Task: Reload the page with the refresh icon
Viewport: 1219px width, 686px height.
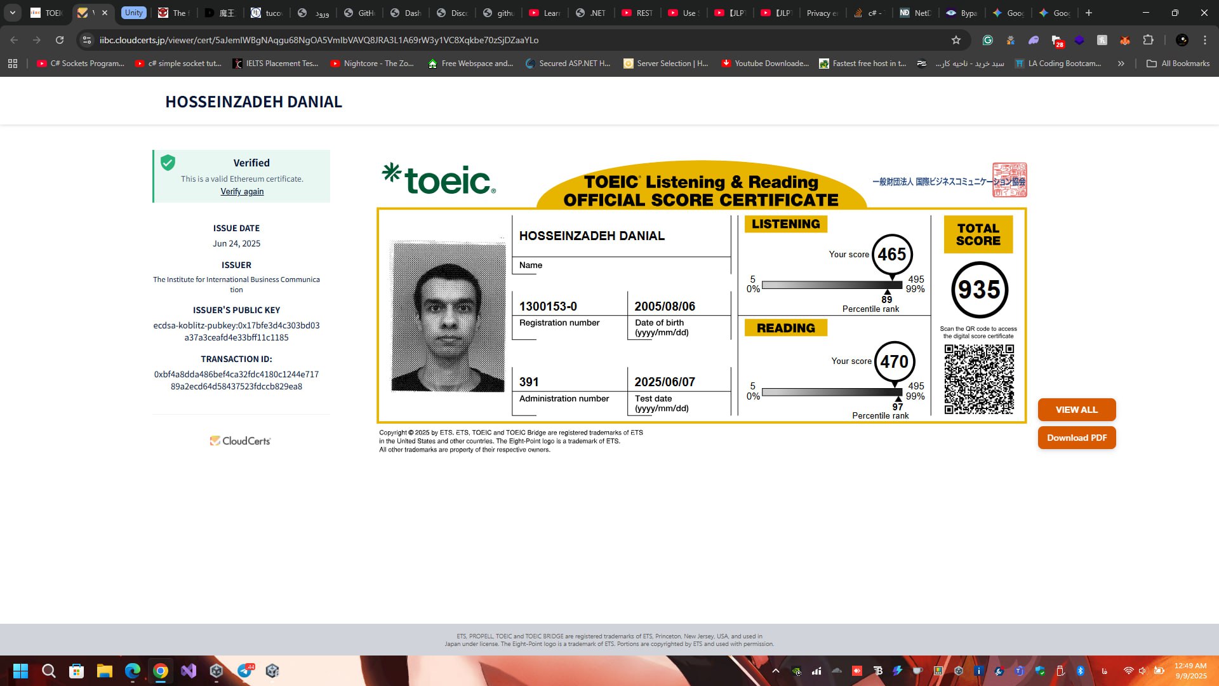Action: (x=60, y=40)
